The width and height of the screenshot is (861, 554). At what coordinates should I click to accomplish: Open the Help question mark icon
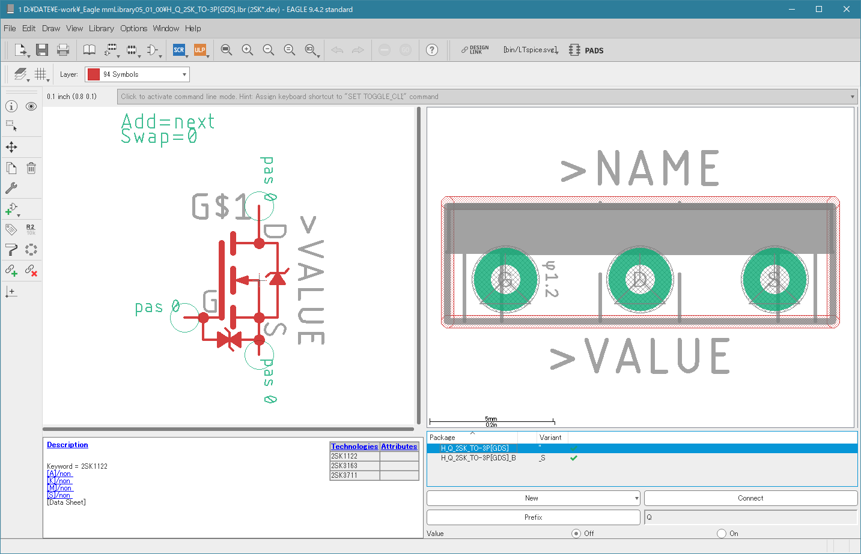[432, 50]
